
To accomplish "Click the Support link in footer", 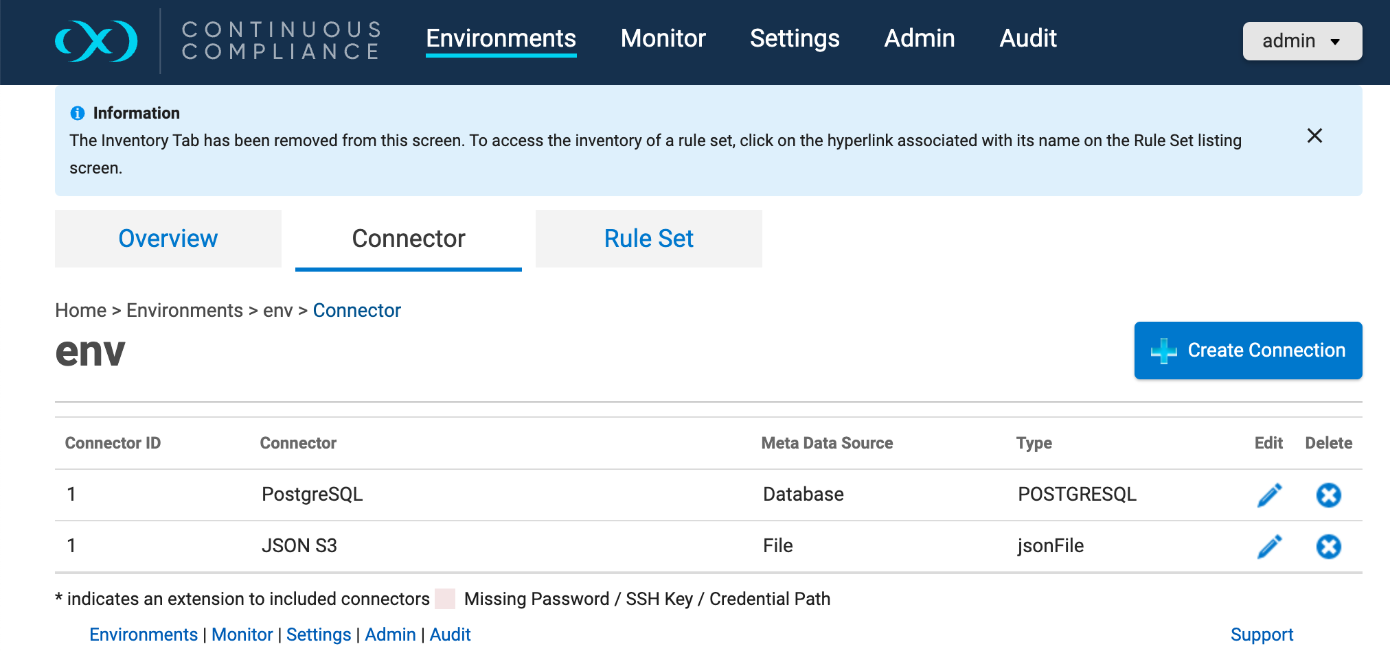I will [x=1262, y=634].
